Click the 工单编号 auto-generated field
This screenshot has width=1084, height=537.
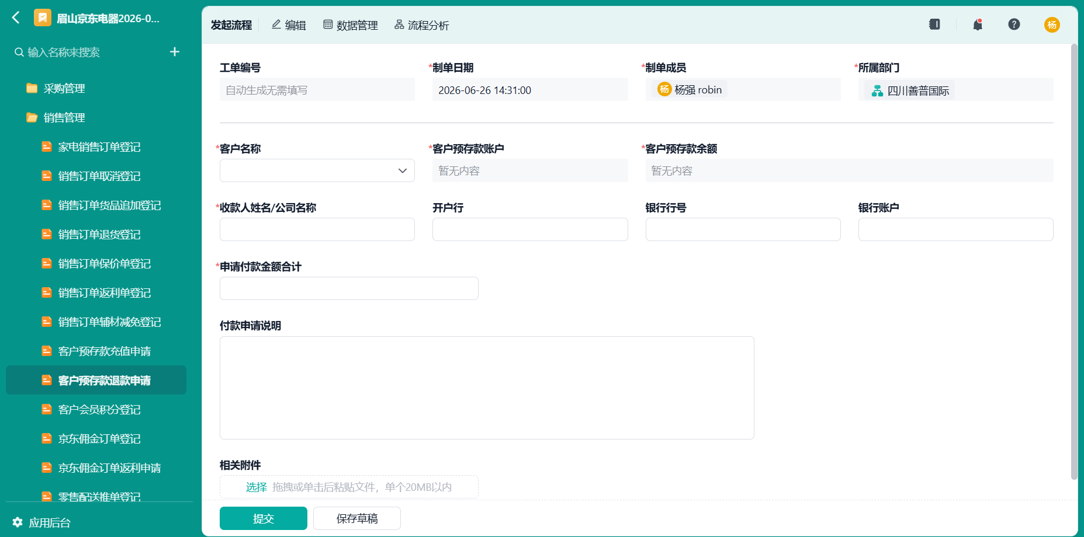tap(317, 90)
